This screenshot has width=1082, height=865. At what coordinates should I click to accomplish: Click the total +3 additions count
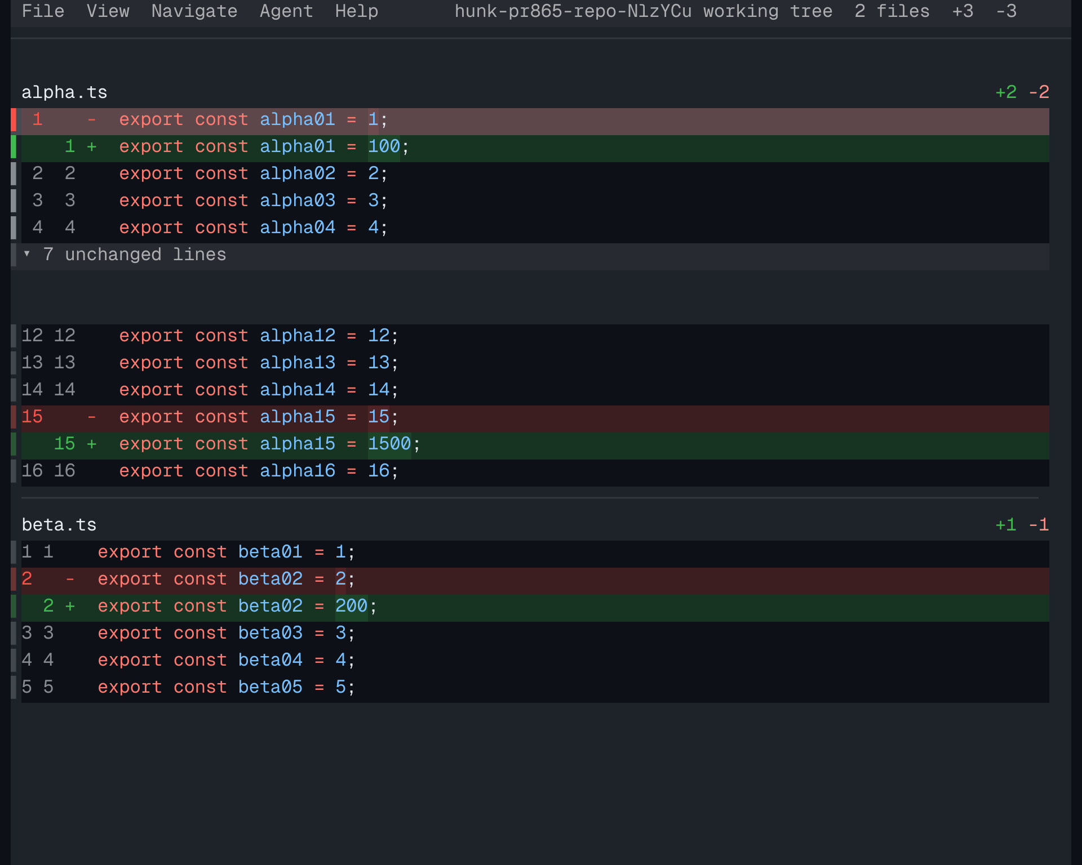[963, 11]
